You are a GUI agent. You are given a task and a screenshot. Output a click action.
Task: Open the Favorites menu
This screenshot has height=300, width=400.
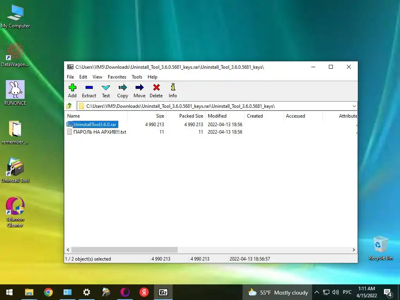pos(117,77)
